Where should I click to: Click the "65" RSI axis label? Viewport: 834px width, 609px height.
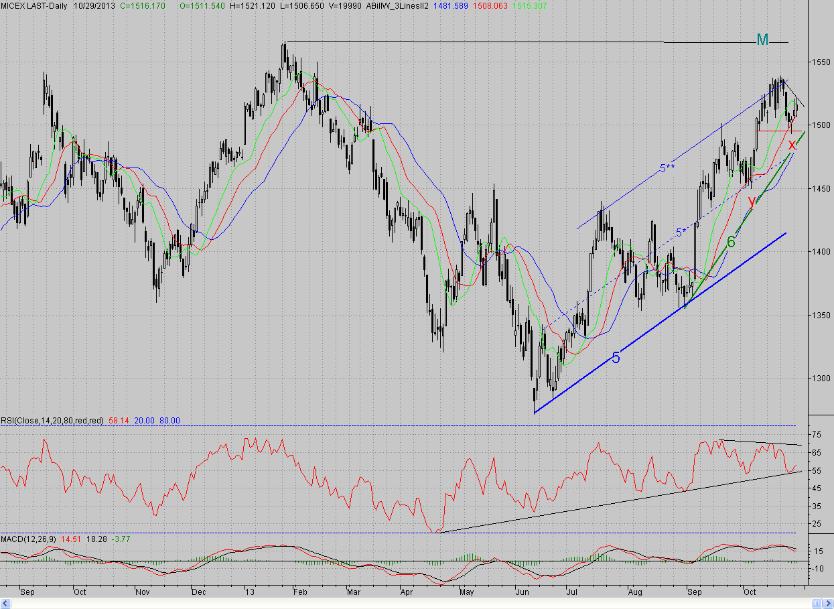[x=817, y=453]
